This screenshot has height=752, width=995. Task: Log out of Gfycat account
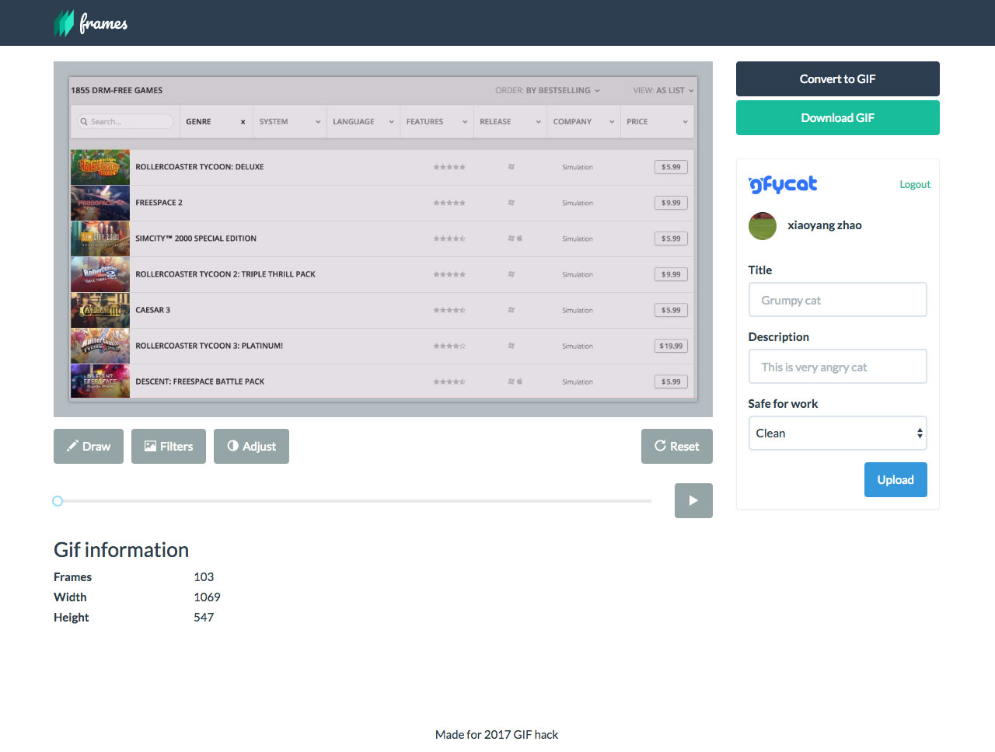click(915, 185)
